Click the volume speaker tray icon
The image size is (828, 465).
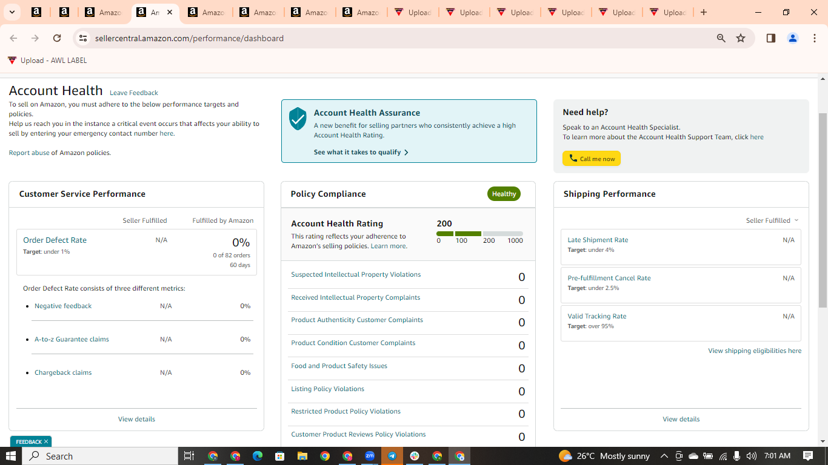pyautogui.click(x=752, y=456)
